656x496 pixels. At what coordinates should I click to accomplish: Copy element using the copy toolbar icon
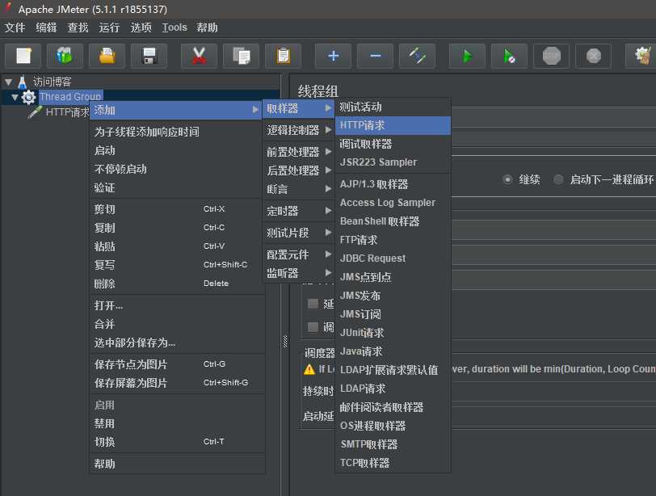click(241, 56)
